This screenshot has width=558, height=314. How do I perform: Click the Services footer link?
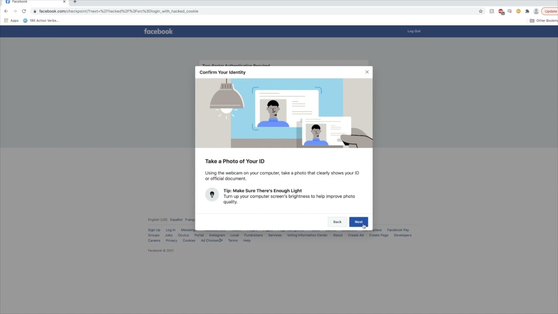275,235
